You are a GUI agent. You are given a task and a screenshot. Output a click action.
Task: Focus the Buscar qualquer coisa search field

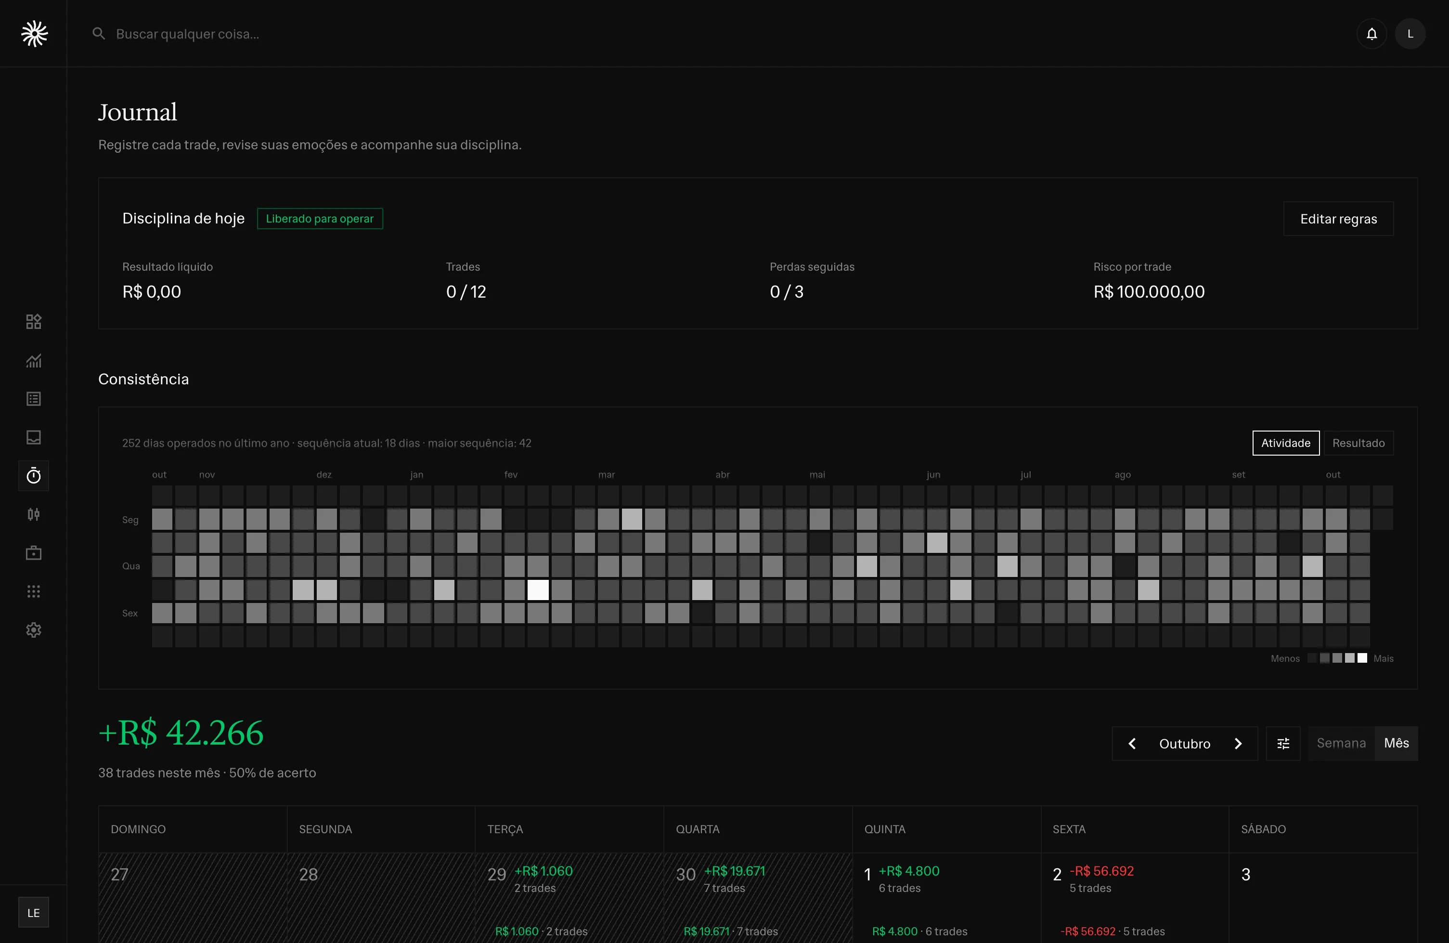tap(188, 34)
